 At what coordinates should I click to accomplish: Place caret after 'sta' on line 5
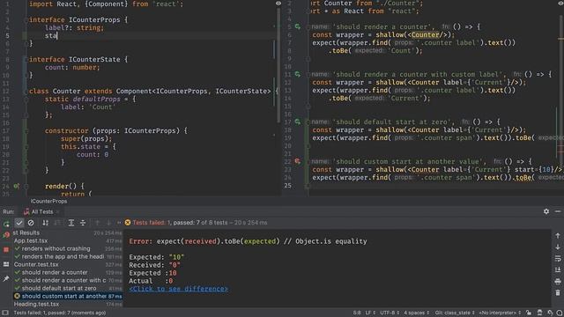point(57,35)
